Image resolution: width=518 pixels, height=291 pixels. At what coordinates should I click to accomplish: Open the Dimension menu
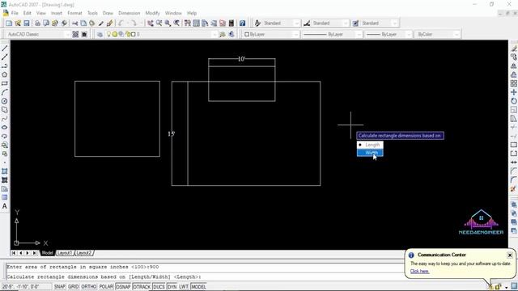(129, 13)
